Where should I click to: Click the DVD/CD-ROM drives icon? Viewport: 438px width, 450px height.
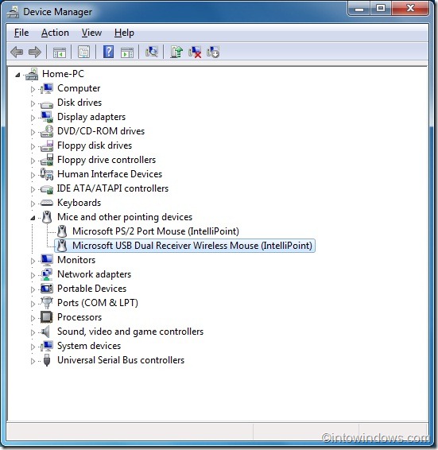pos(46,131)
